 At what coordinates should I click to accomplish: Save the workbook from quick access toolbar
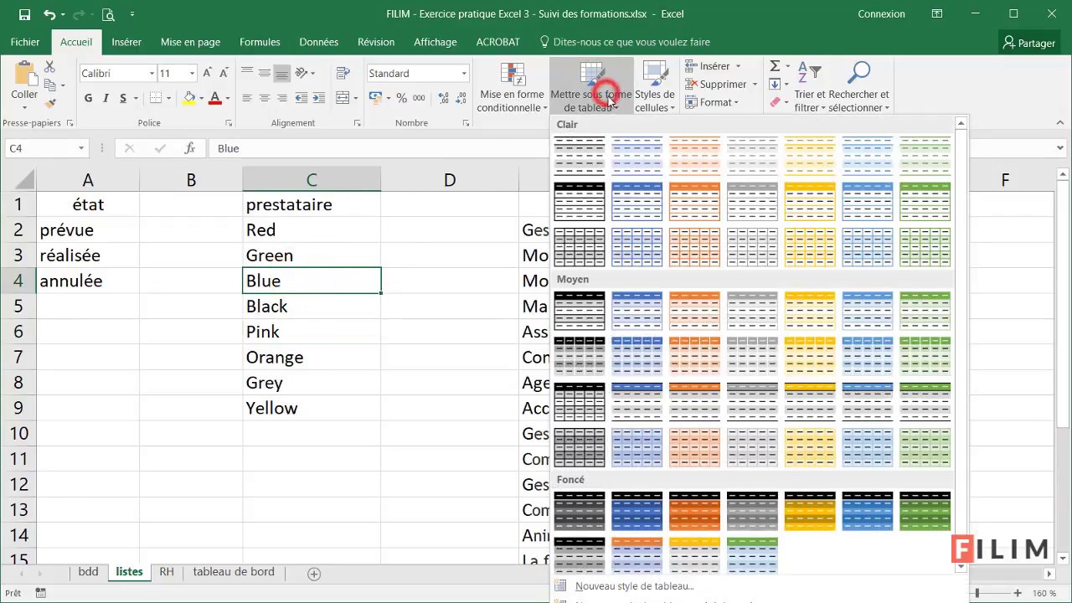point(24,14)
